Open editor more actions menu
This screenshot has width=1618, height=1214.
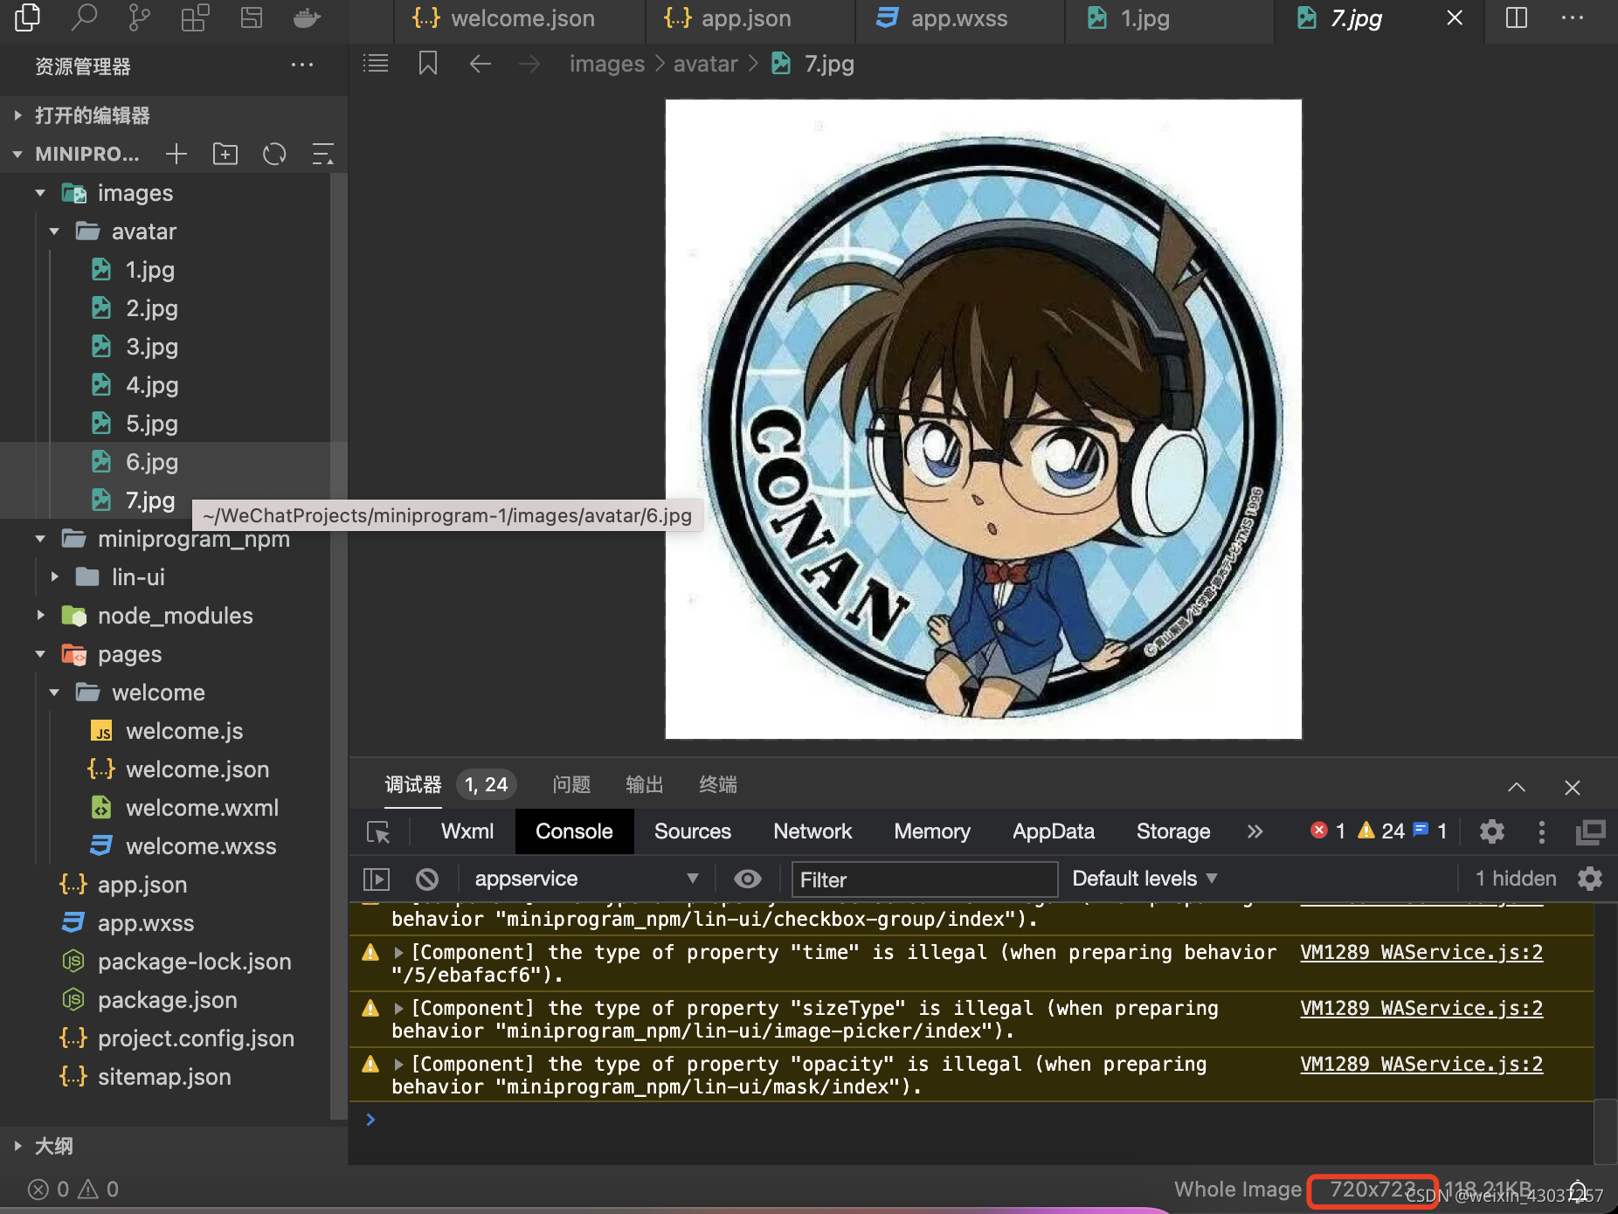(1573, 17)
